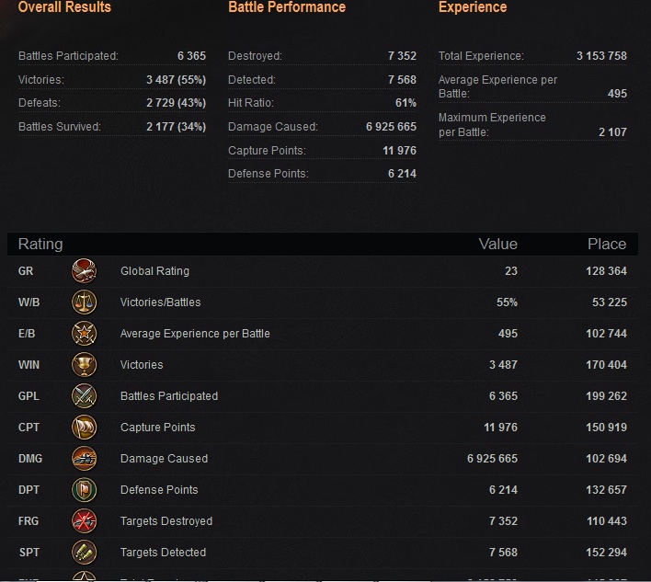The image size is (651, 582).
Task: Click the Damage Caused tank icon
Action: click(85, 458)
